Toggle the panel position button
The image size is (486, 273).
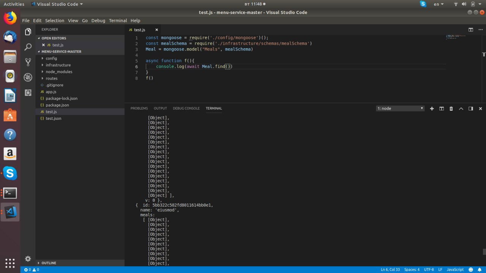[470, 108]
